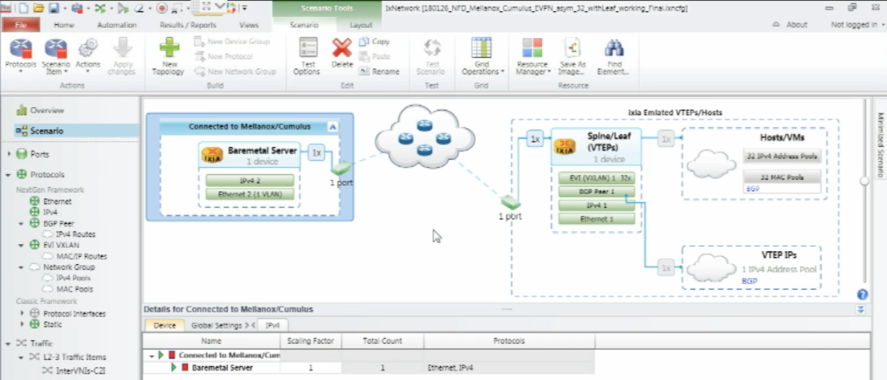Collapse the Connected to Mellanox/Cumulus topology box
The width and height of the screenshot is (887, 380).
pos(333,127)
